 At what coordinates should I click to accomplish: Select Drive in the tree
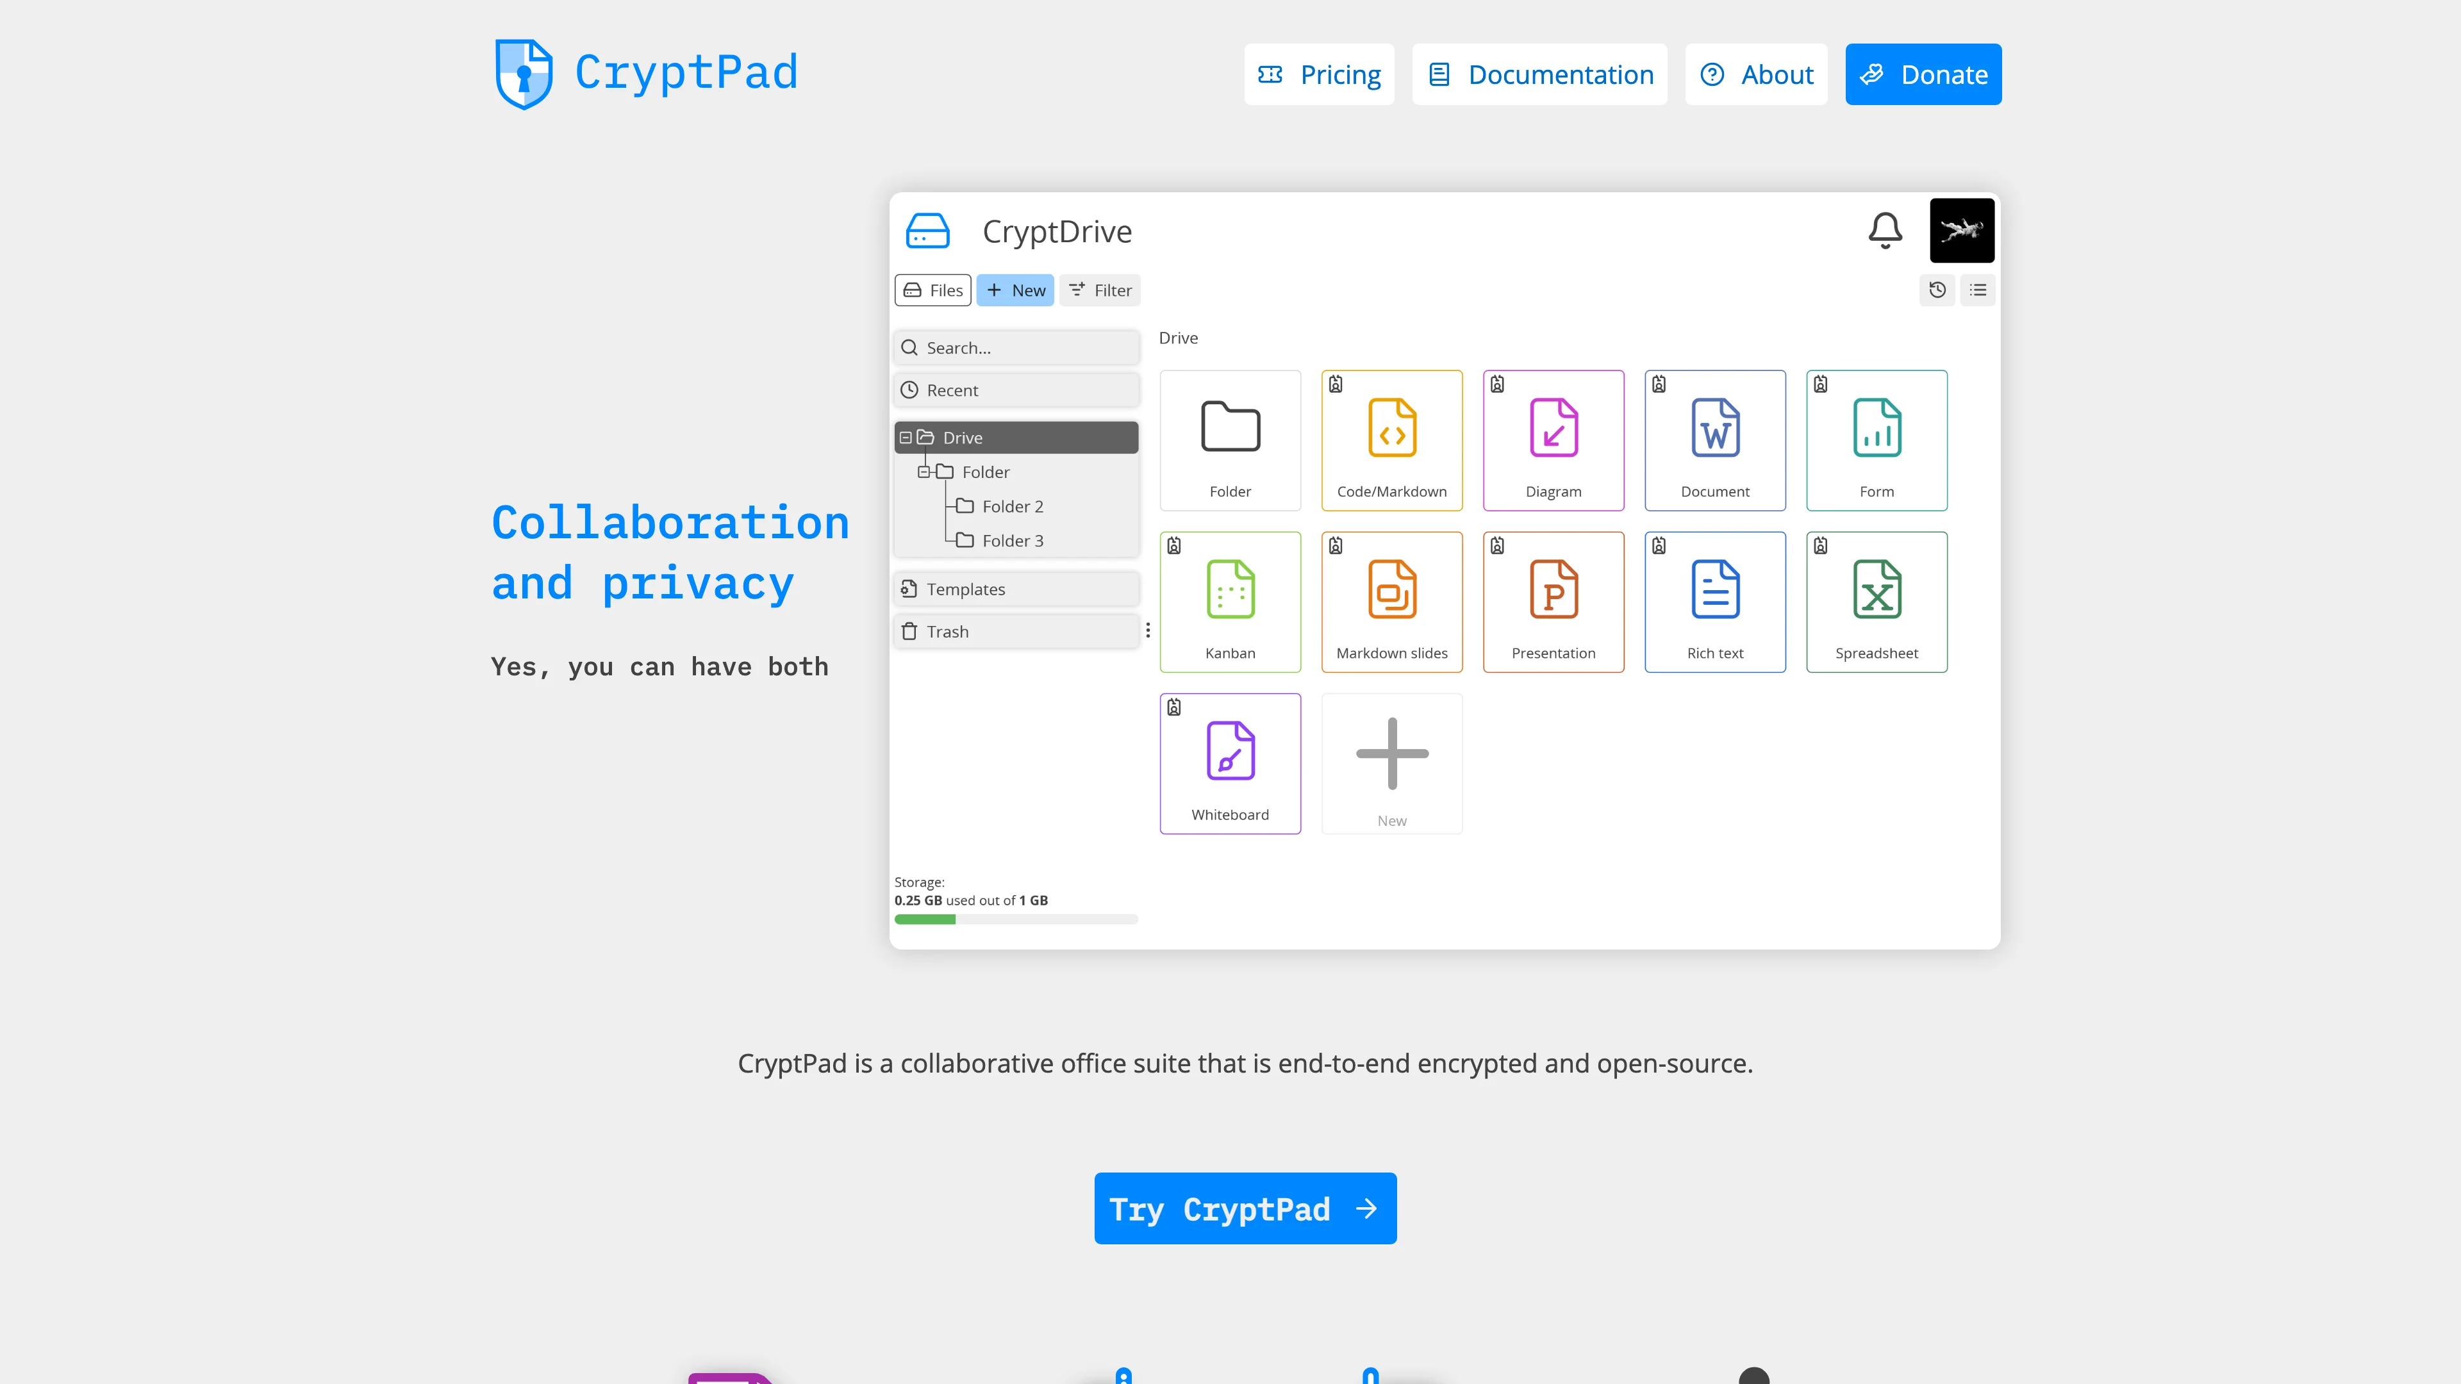(x=1018, y=438)
